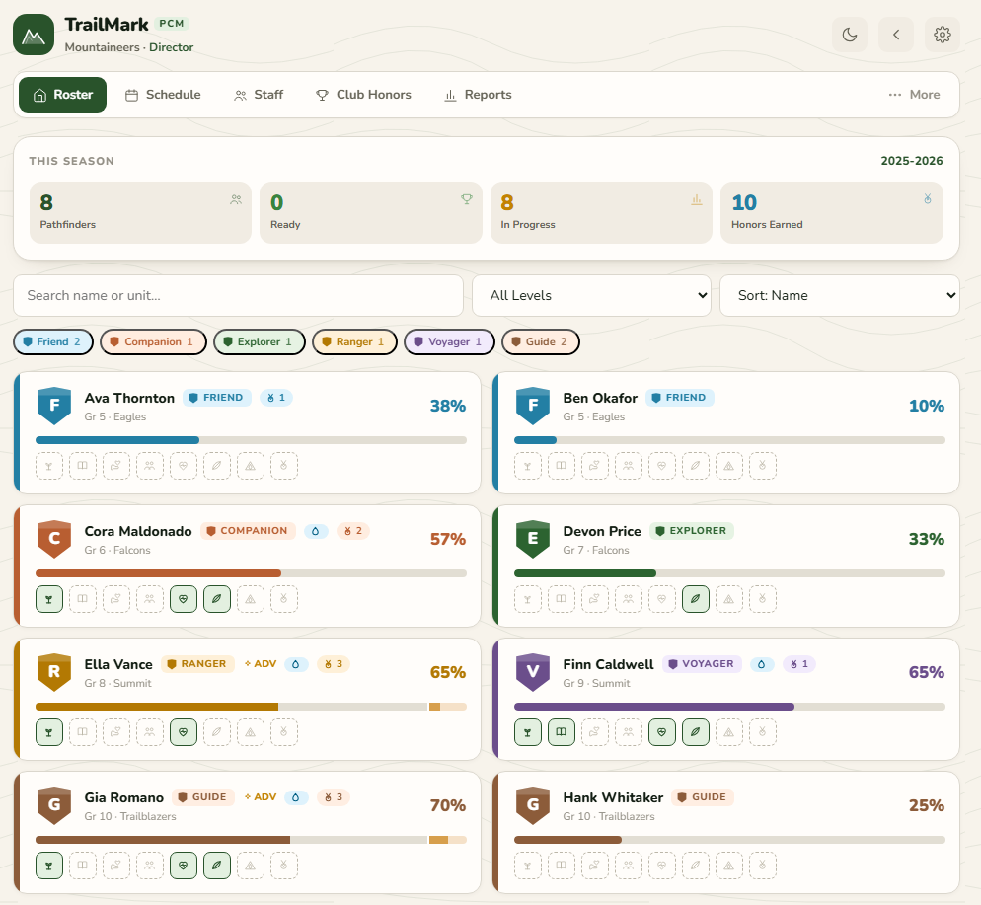The height and width of the screenshot is (905, 981).
Task: Click Ella Vance's ADV badge
Action: pos(261,664)
